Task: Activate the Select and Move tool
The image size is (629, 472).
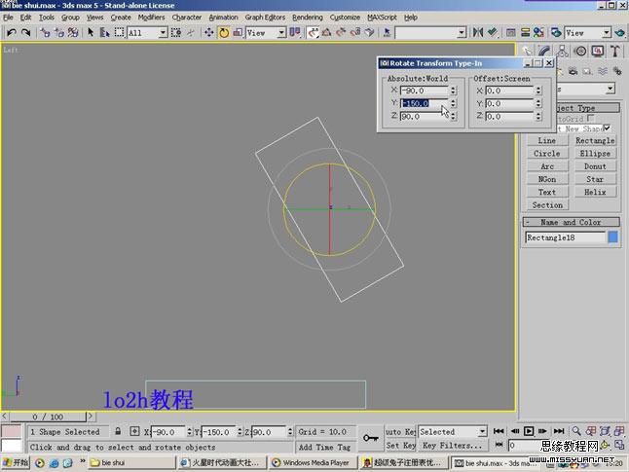Action: 208,32
